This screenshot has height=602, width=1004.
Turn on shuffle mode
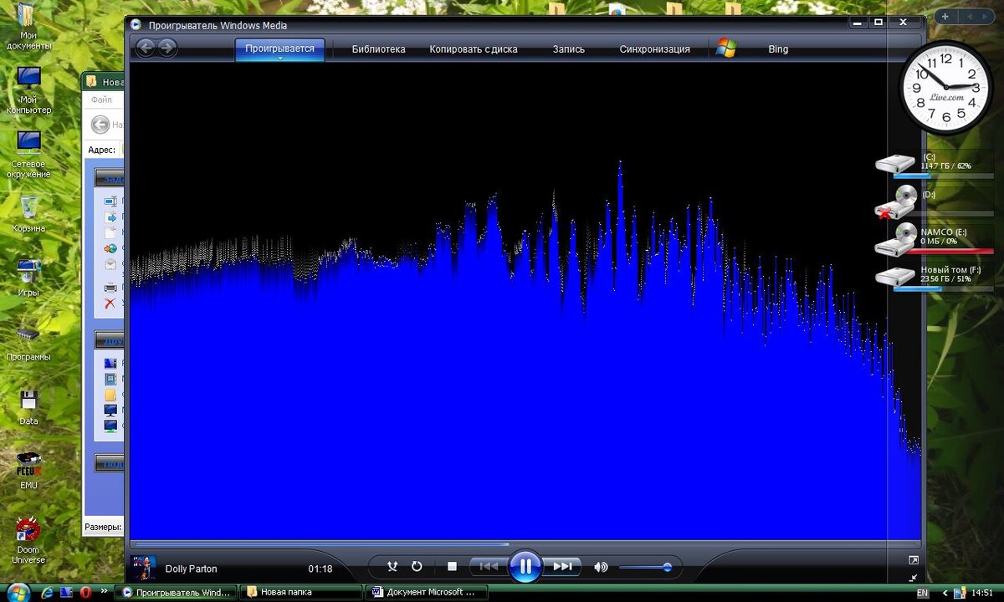392,567
